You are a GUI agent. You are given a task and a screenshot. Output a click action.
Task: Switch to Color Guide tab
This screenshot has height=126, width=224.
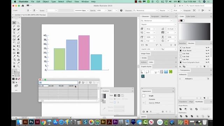[x=190, y=16]
